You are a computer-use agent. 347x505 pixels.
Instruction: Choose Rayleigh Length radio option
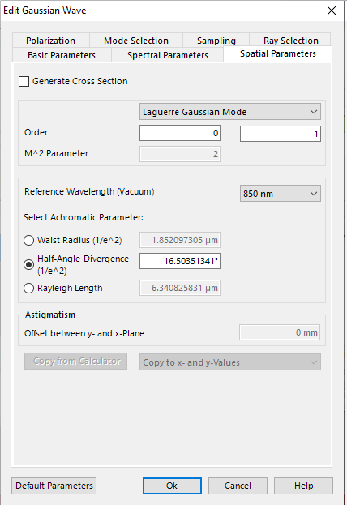point(28,288)
